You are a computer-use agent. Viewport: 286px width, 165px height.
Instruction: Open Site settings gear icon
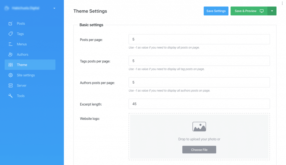(x=11, y=75)
